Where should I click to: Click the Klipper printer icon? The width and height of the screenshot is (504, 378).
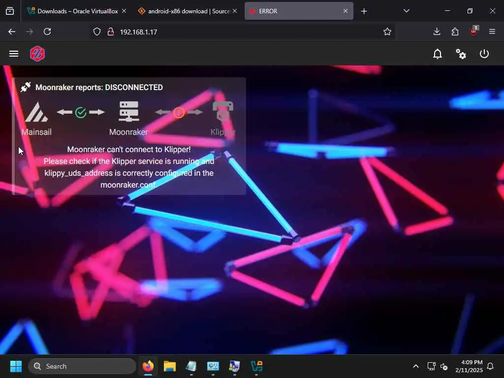223,111
